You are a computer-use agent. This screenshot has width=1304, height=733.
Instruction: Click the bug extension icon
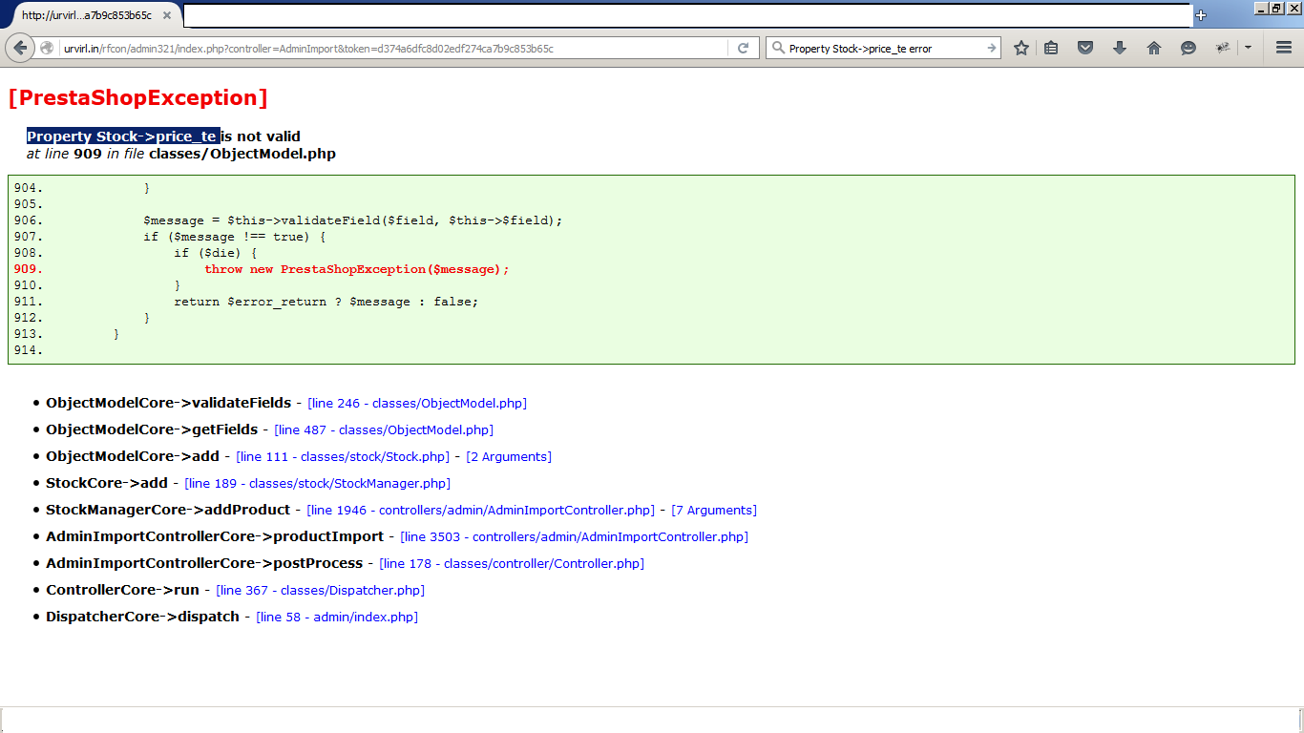[1223, 48]
